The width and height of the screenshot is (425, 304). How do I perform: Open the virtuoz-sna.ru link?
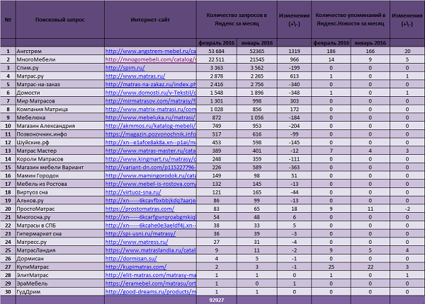133,192
